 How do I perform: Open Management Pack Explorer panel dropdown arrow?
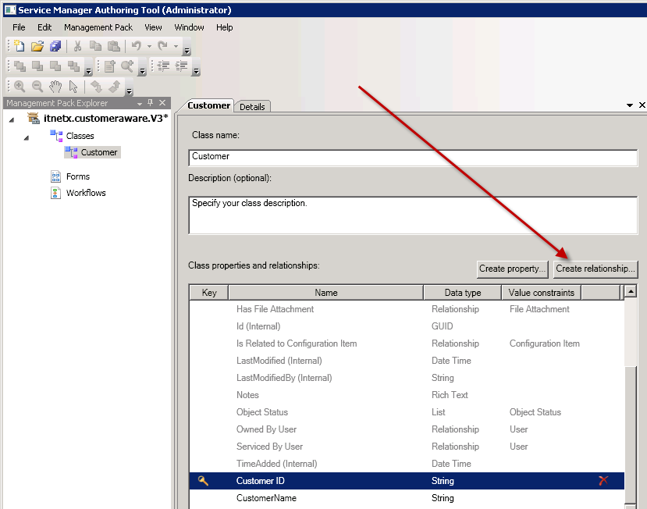(139, 103)
